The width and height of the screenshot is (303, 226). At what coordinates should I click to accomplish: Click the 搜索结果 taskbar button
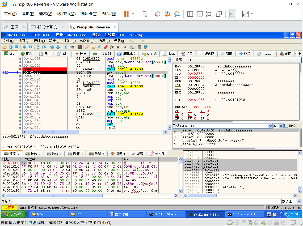point(127,214)
